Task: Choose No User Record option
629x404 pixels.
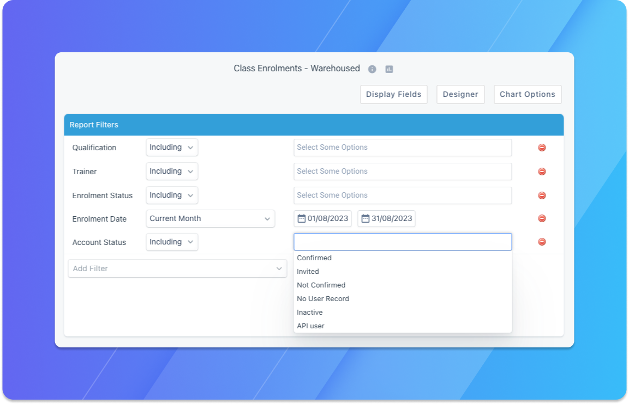Action: coord(403,299)
